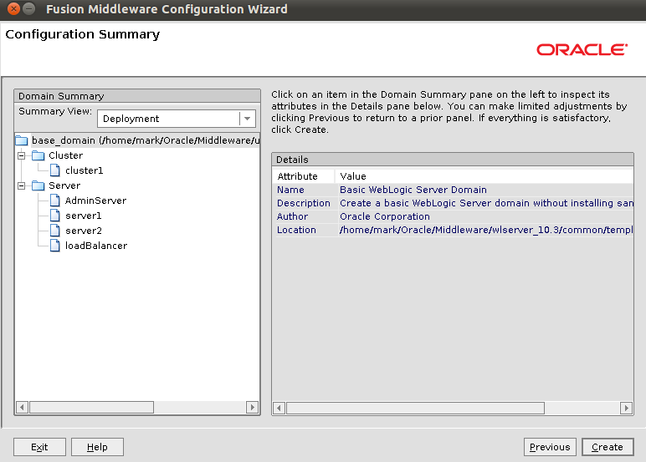Collapse the Server tree node

point(22,185)
